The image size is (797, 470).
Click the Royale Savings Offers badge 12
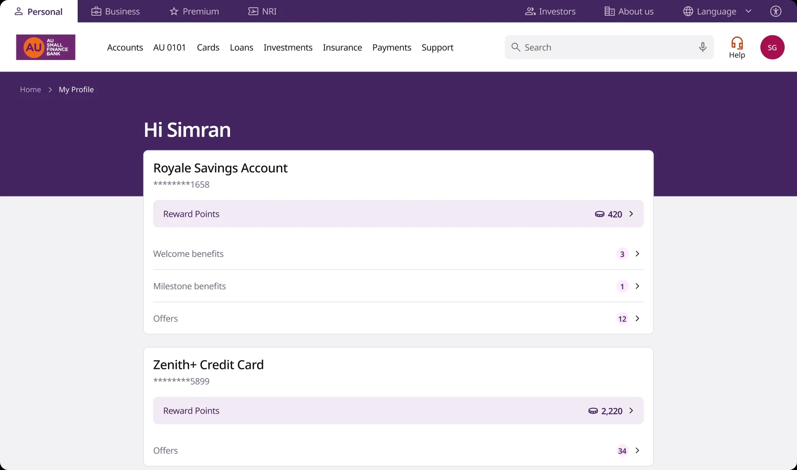pos(622,319)
